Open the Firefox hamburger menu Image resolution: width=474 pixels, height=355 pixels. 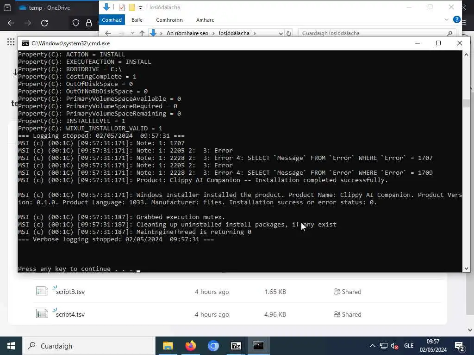click(464, 23)
